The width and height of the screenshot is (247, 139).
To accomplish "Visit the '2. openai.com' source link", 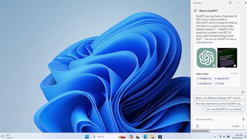I will pyautogui.click(x=222, y=78).
